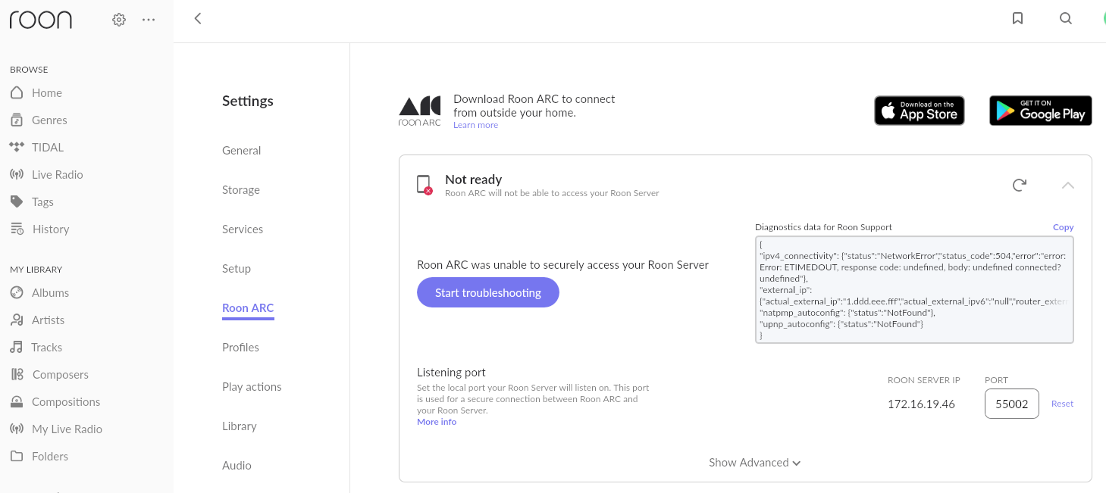Open settings via the gear icon

(119, 20)
